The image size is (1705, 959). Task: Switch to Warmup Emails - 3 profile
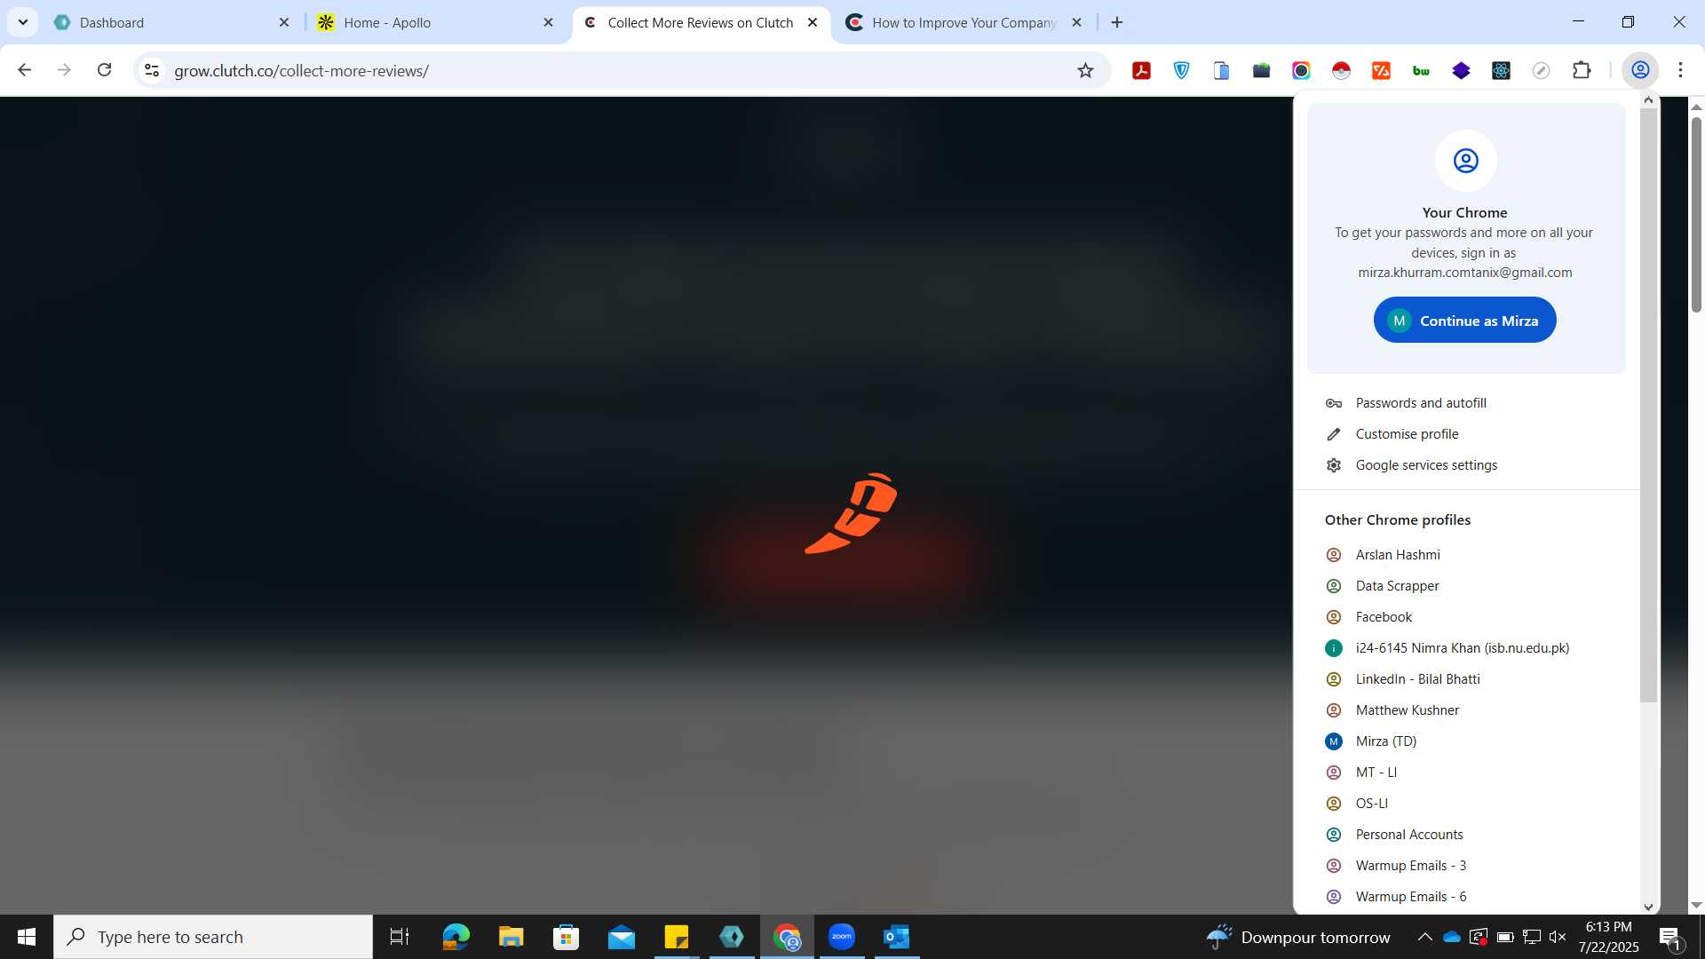(x=1465, y=866)
